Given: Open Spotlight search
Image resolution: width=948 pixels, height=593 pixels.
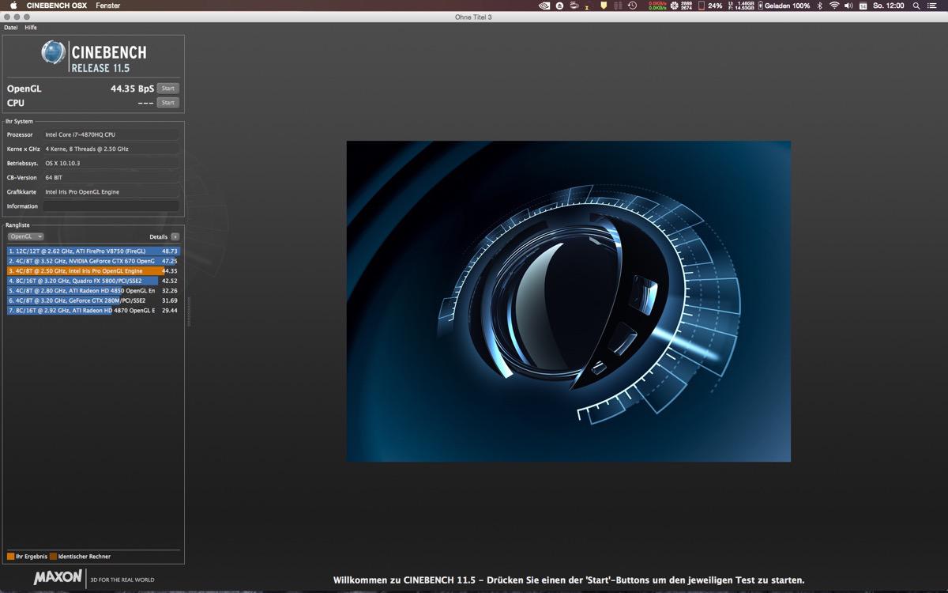Looking at the screenshot, I should [x=918, y=6].
